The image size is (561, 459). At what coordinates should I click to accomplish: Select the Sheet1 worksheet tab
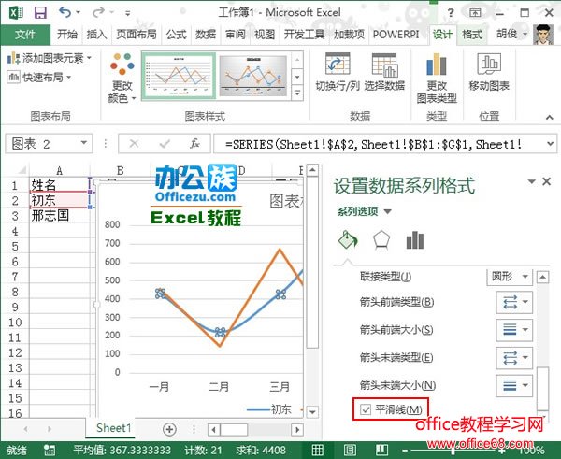coord(113,428)
